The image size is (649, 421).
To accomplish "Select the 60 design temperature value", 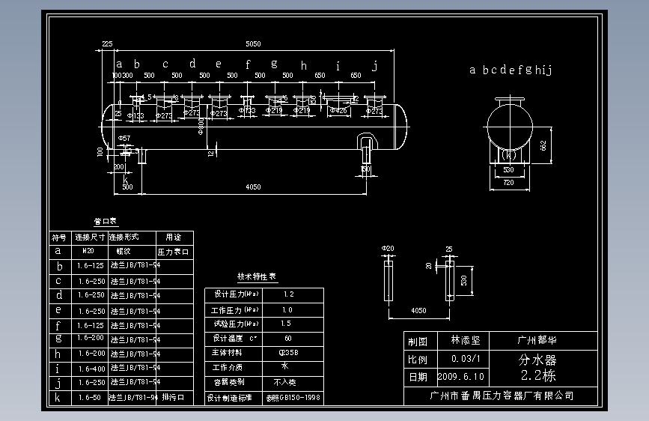I will pyautogui.click(x=288, y=338).
